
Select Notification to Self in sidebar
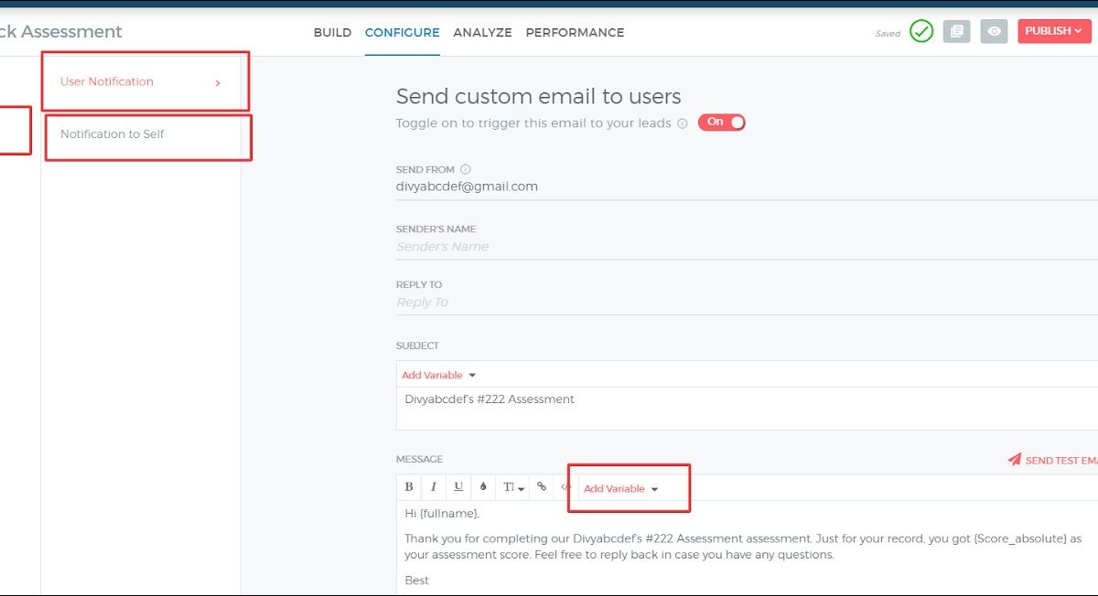click(x=113, y=134)
